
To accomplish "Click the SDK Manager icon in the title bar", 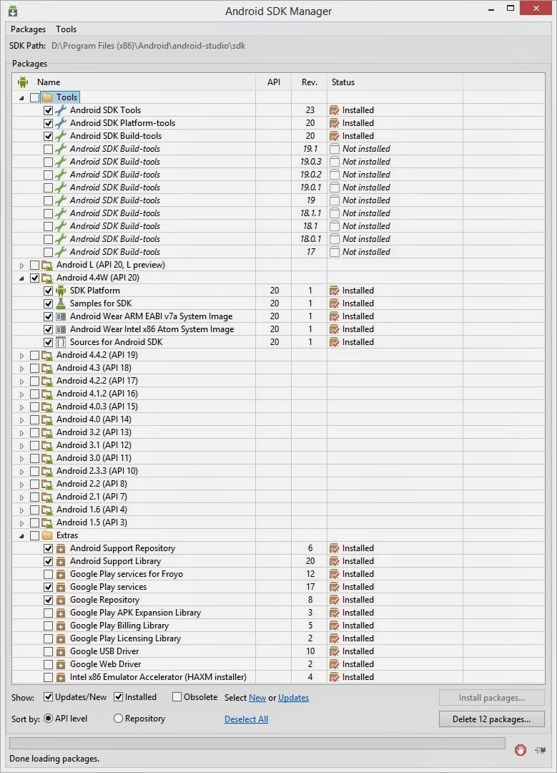I will tap(12, 10).
